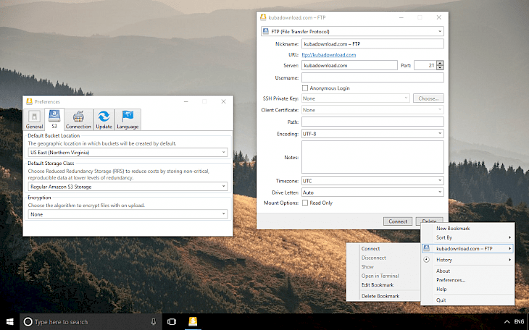Open SSH Private Key dropdown
The height and width of the screenshot is (330, 529).
(x=356, y=98)
